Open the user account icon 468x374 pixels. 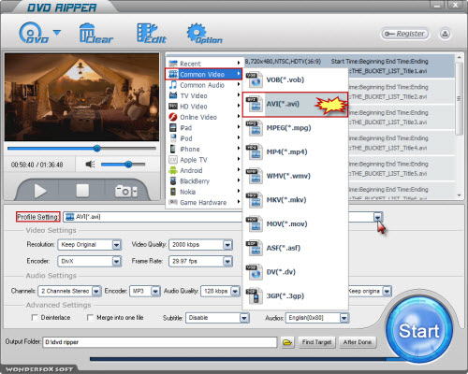[x=445, y=34]
